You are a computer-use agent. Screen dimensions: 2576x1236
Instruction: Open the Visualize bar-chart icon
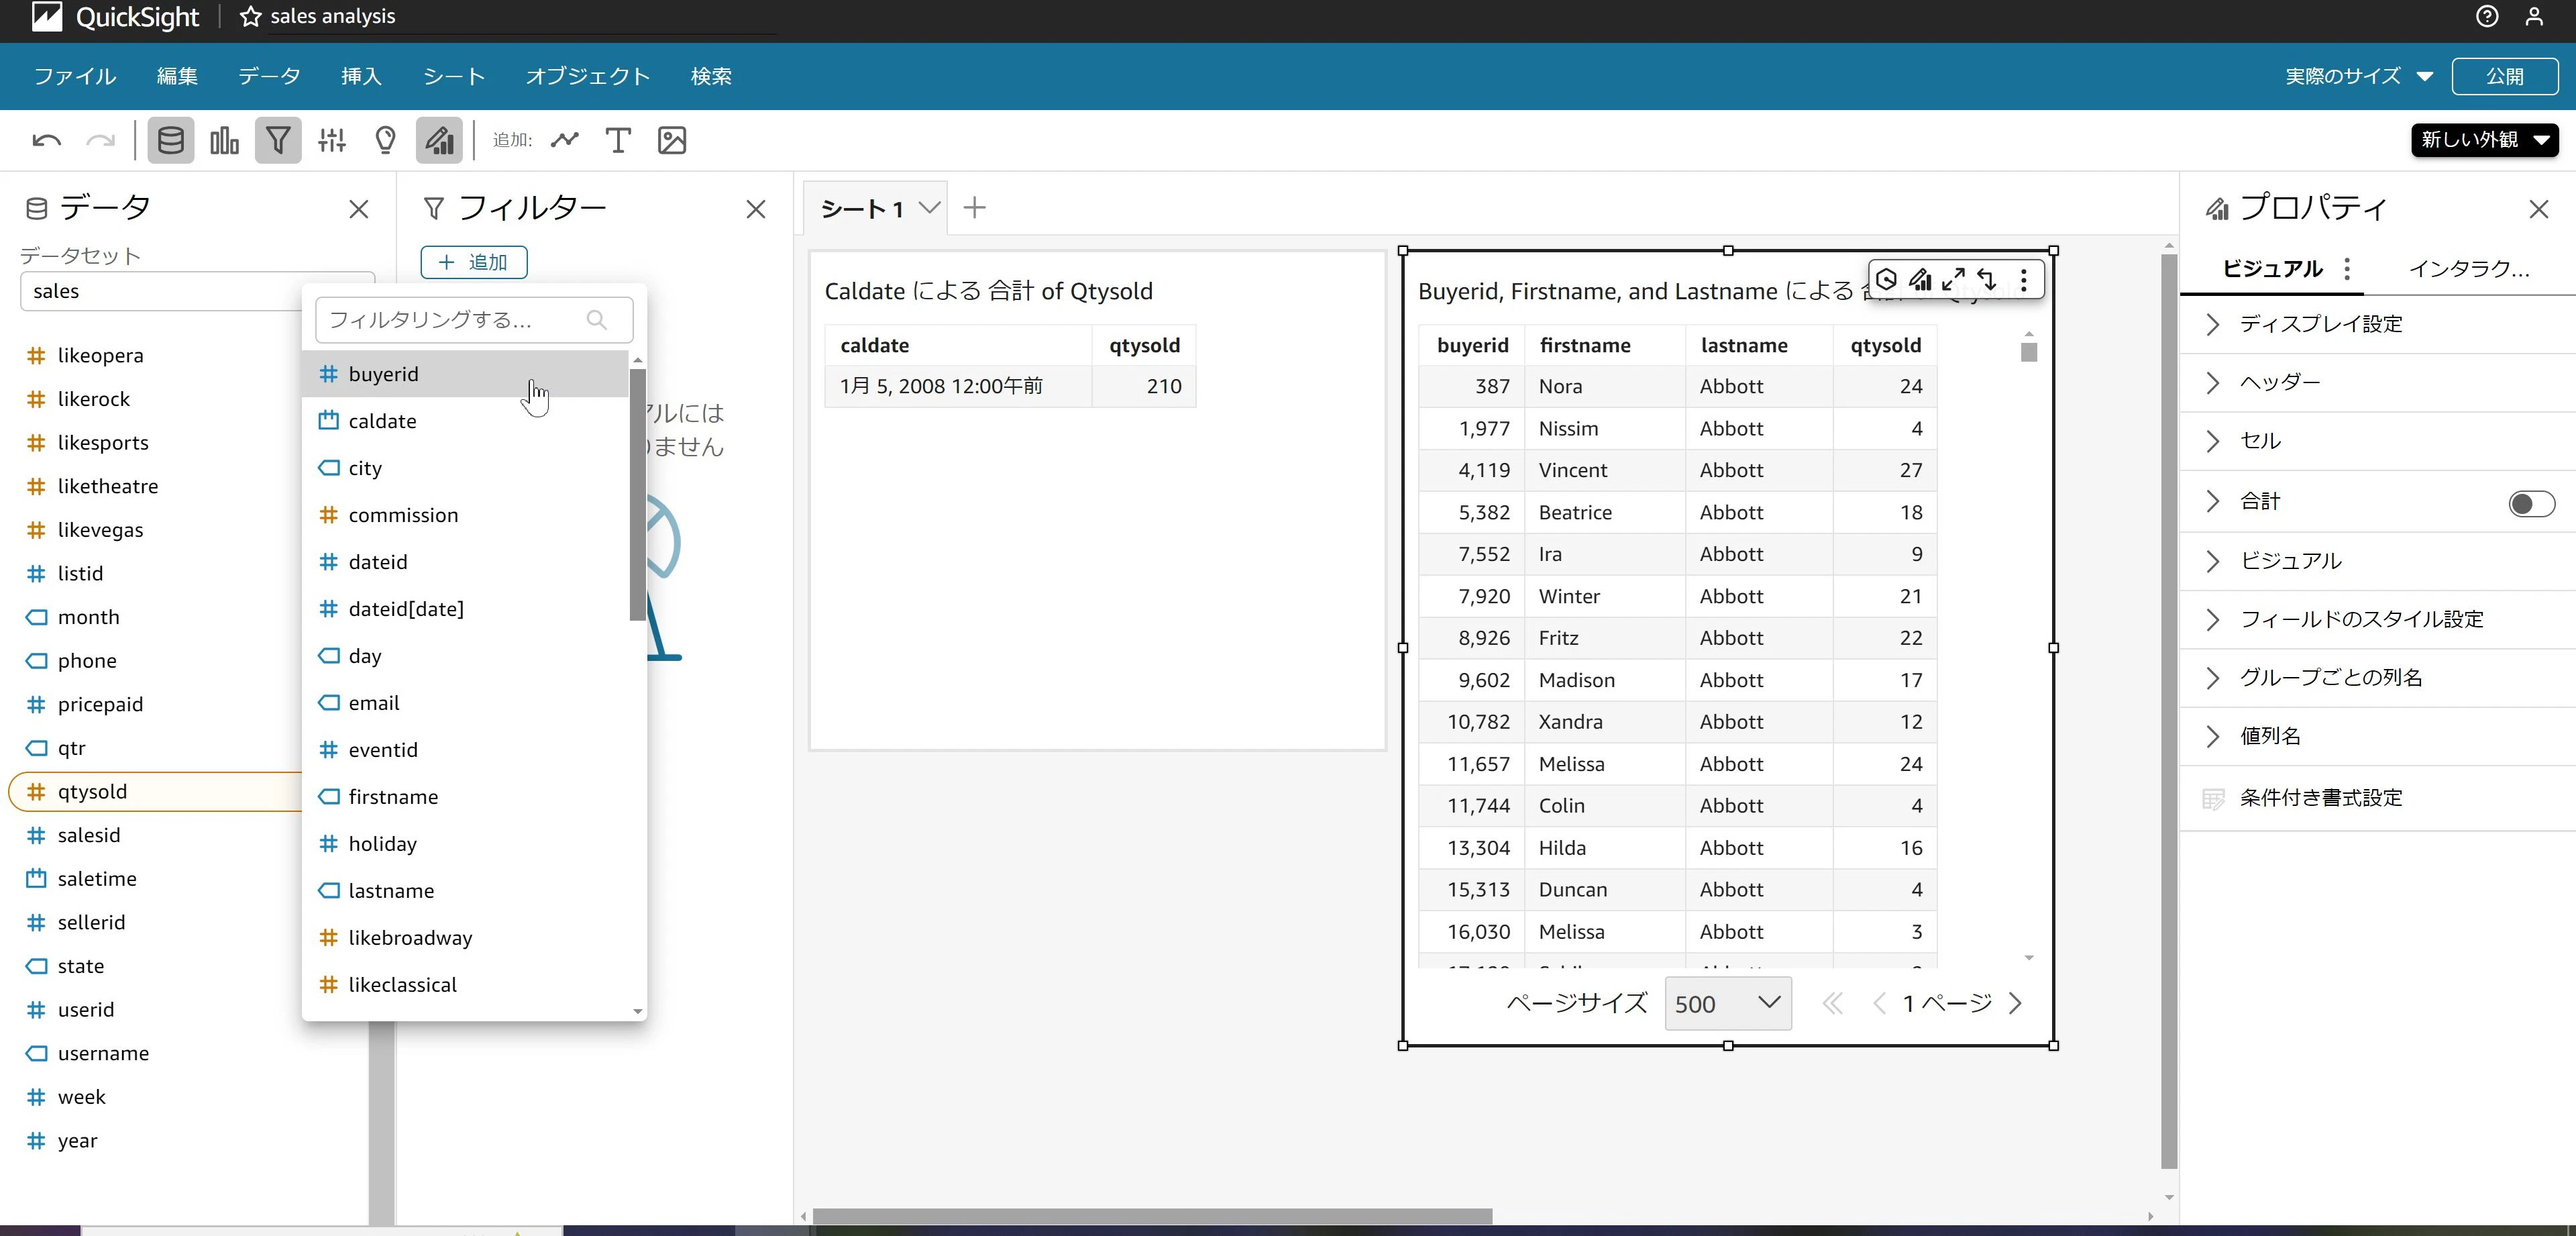pyautogui.click(x=224, y=141)
